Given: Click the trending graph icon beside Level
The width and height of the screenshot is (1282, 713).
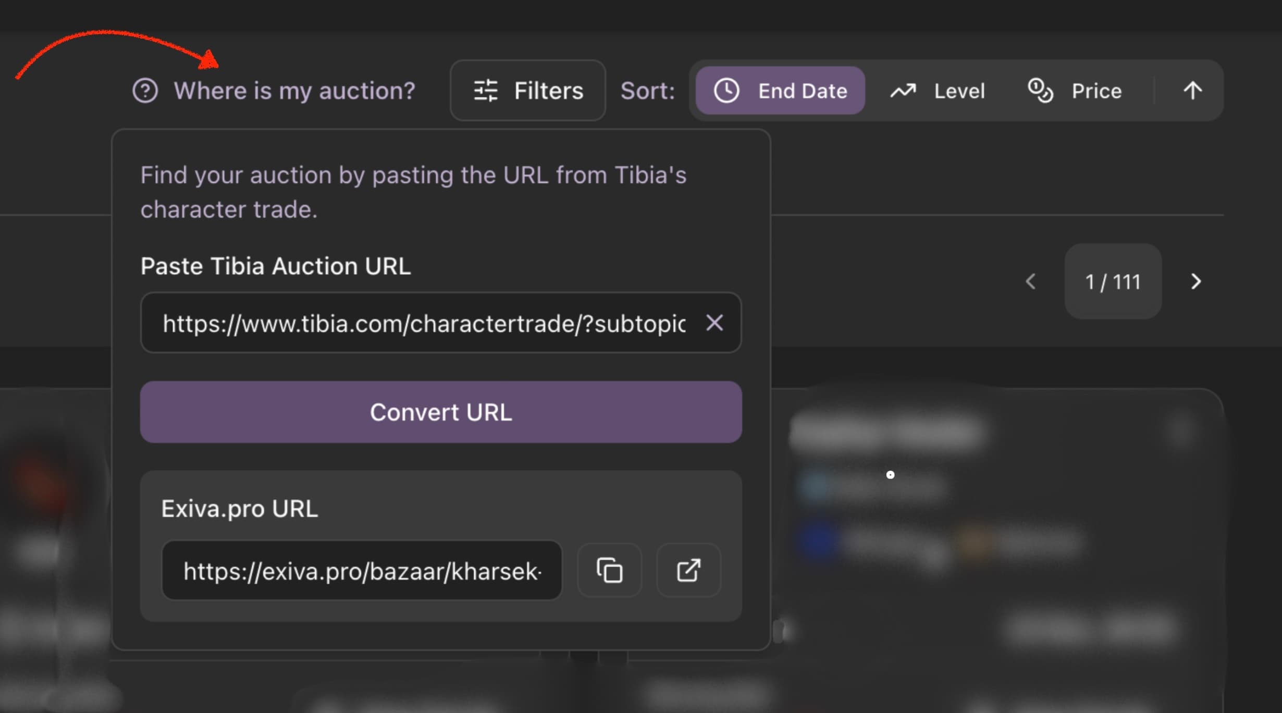Looking at the screenshot, I should click(x=903, y=90).
